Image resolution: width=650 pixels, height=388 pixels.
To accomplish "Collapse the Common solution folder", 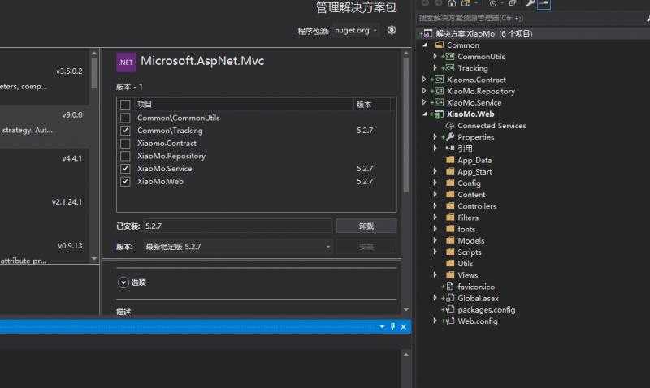I will tap(425, 45).
